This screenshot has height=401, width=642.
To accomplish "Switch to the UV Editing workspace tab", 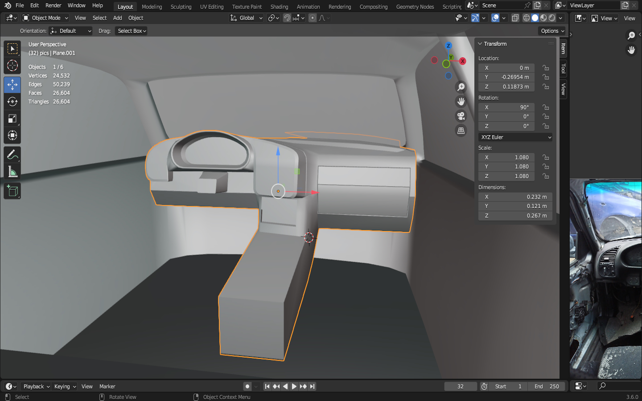I will [212, 7].
